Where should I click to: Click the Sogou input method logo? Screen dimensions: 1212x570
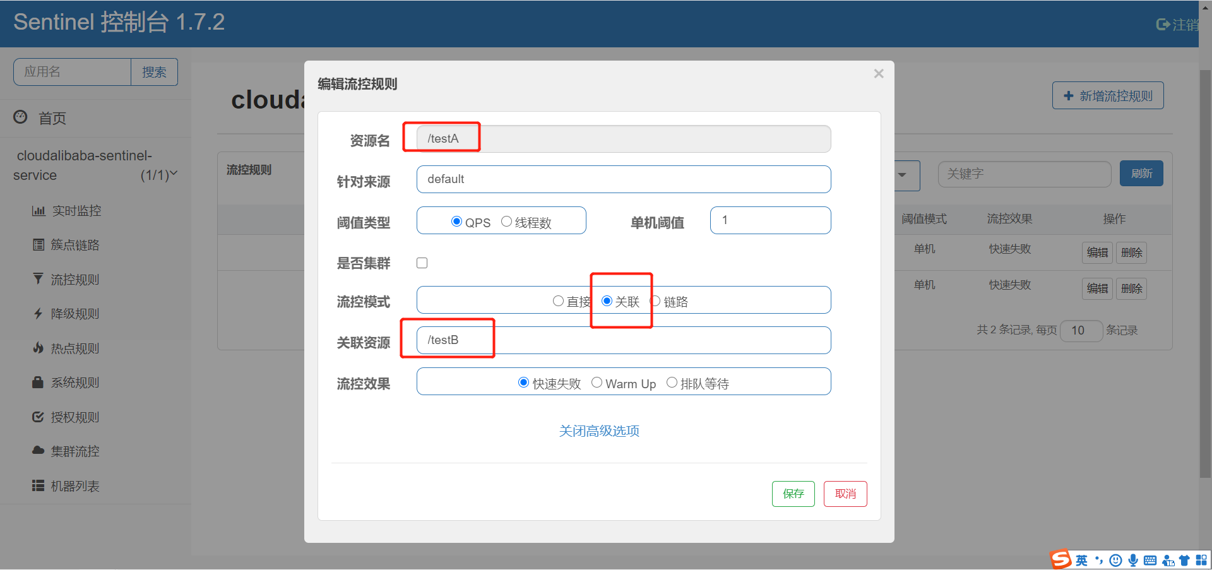pyautogui.click(x=1060, y=559)
